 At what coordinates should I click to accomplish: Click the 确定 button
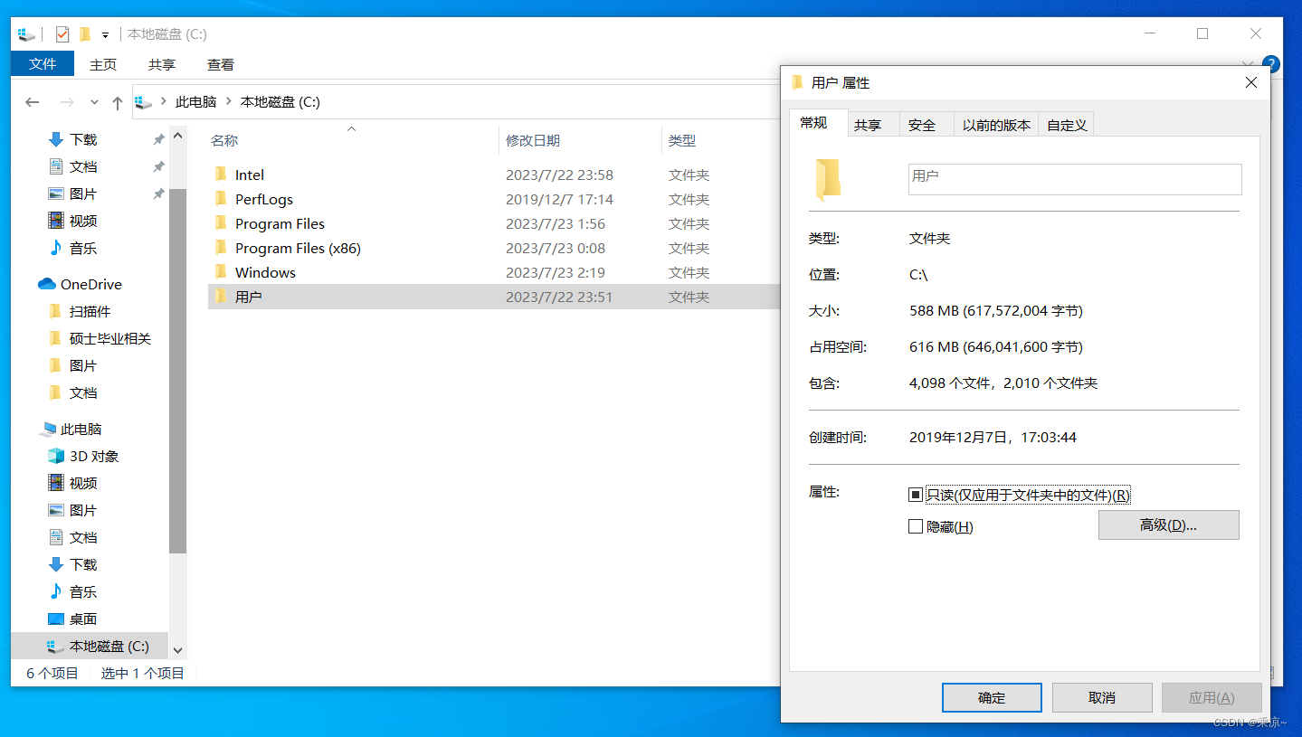tap(992, 697)
